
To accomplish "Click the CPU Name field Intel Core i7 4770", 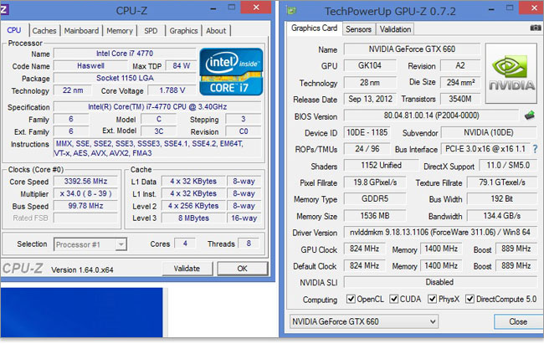I will point(125,54).
